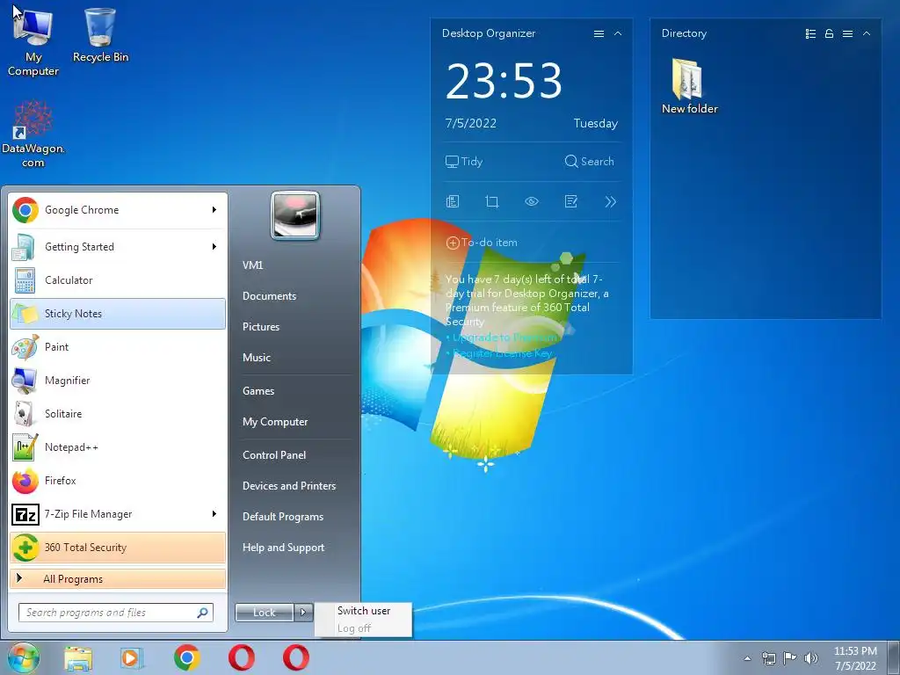The height and width of the screenshot is (675, 900).
Task: Collapse the Directory panel
Action: coord(867,34)
